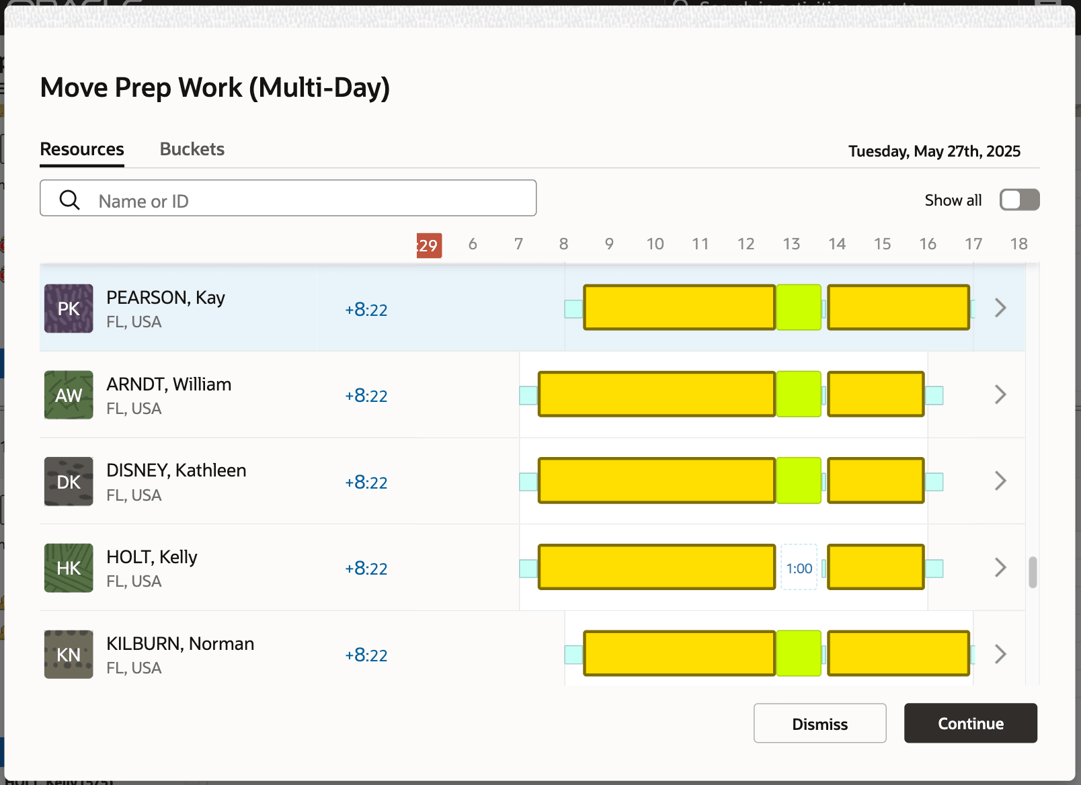The width and height of the screenshot is (1081, 785).
Task: Expand DISNEY Kathleen's row chevron
Action: click(x=1000, y=481)
